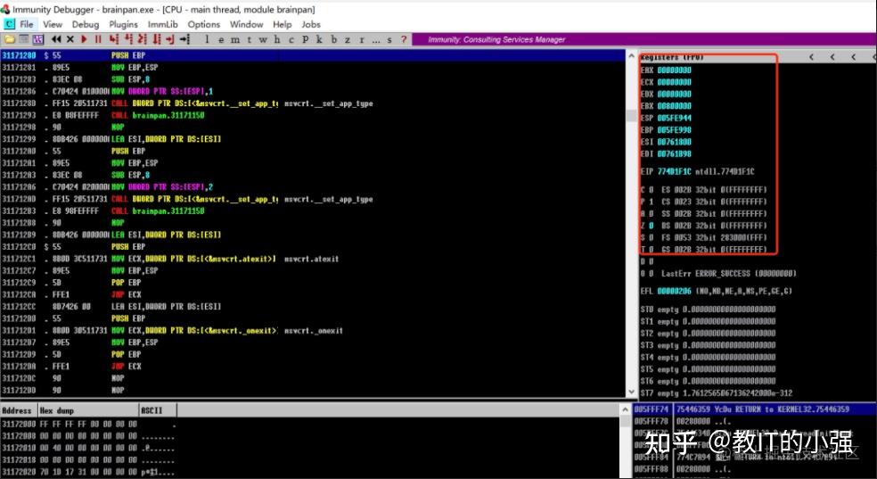Show breakpoints via the 'b' icon
This screenshot has width=877, height=479.
coord(334,39)
